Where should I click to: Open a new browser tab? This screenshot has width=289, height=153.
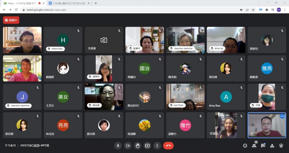tap(96, 3)
